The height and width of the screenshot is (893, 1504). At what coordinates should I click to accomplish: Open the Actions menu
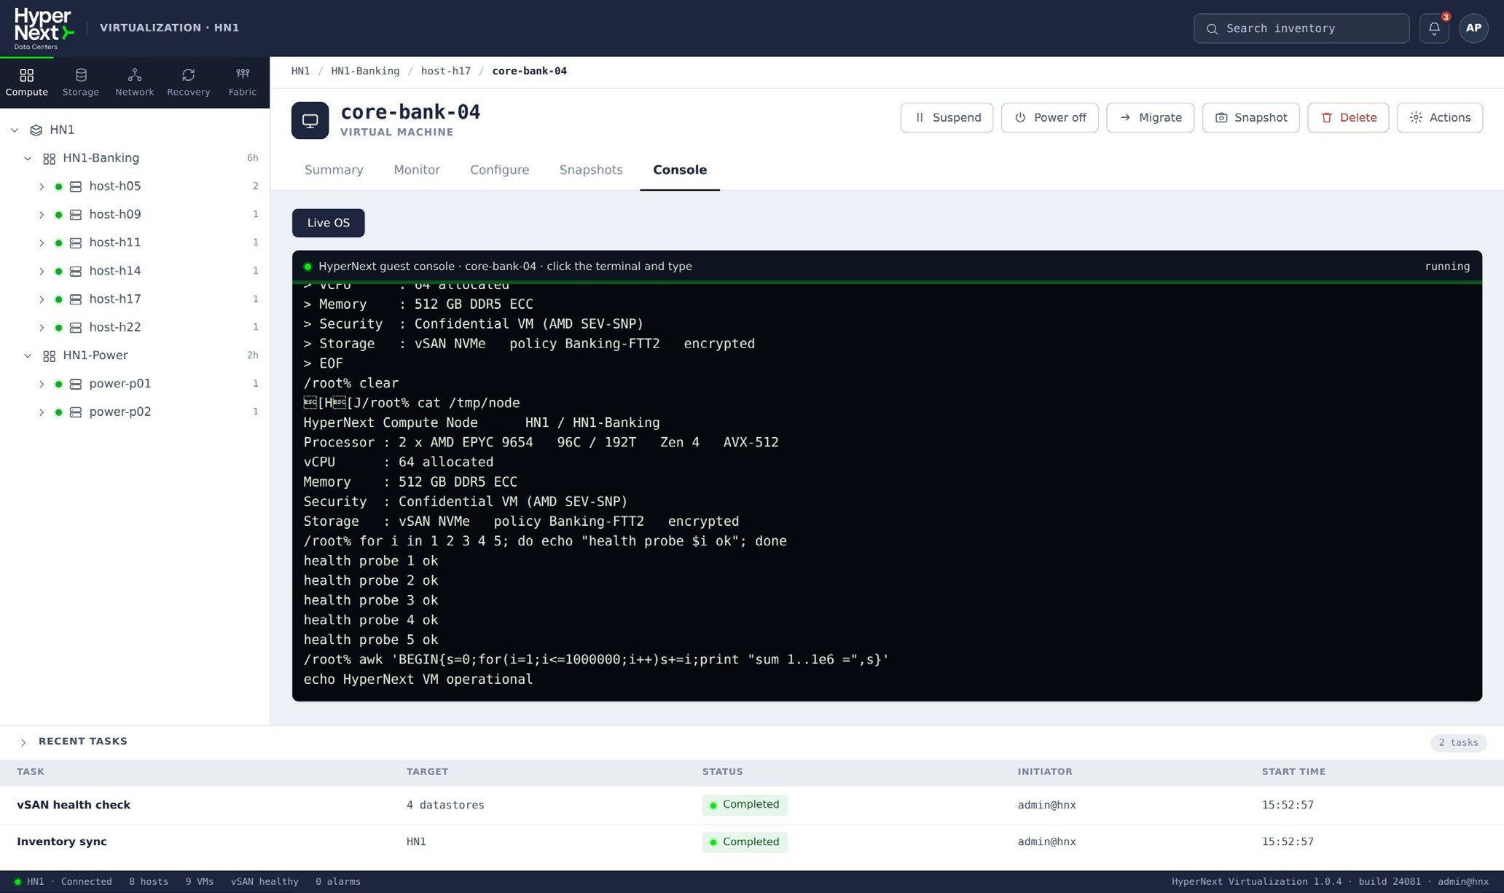click(x=1440, y=118)
